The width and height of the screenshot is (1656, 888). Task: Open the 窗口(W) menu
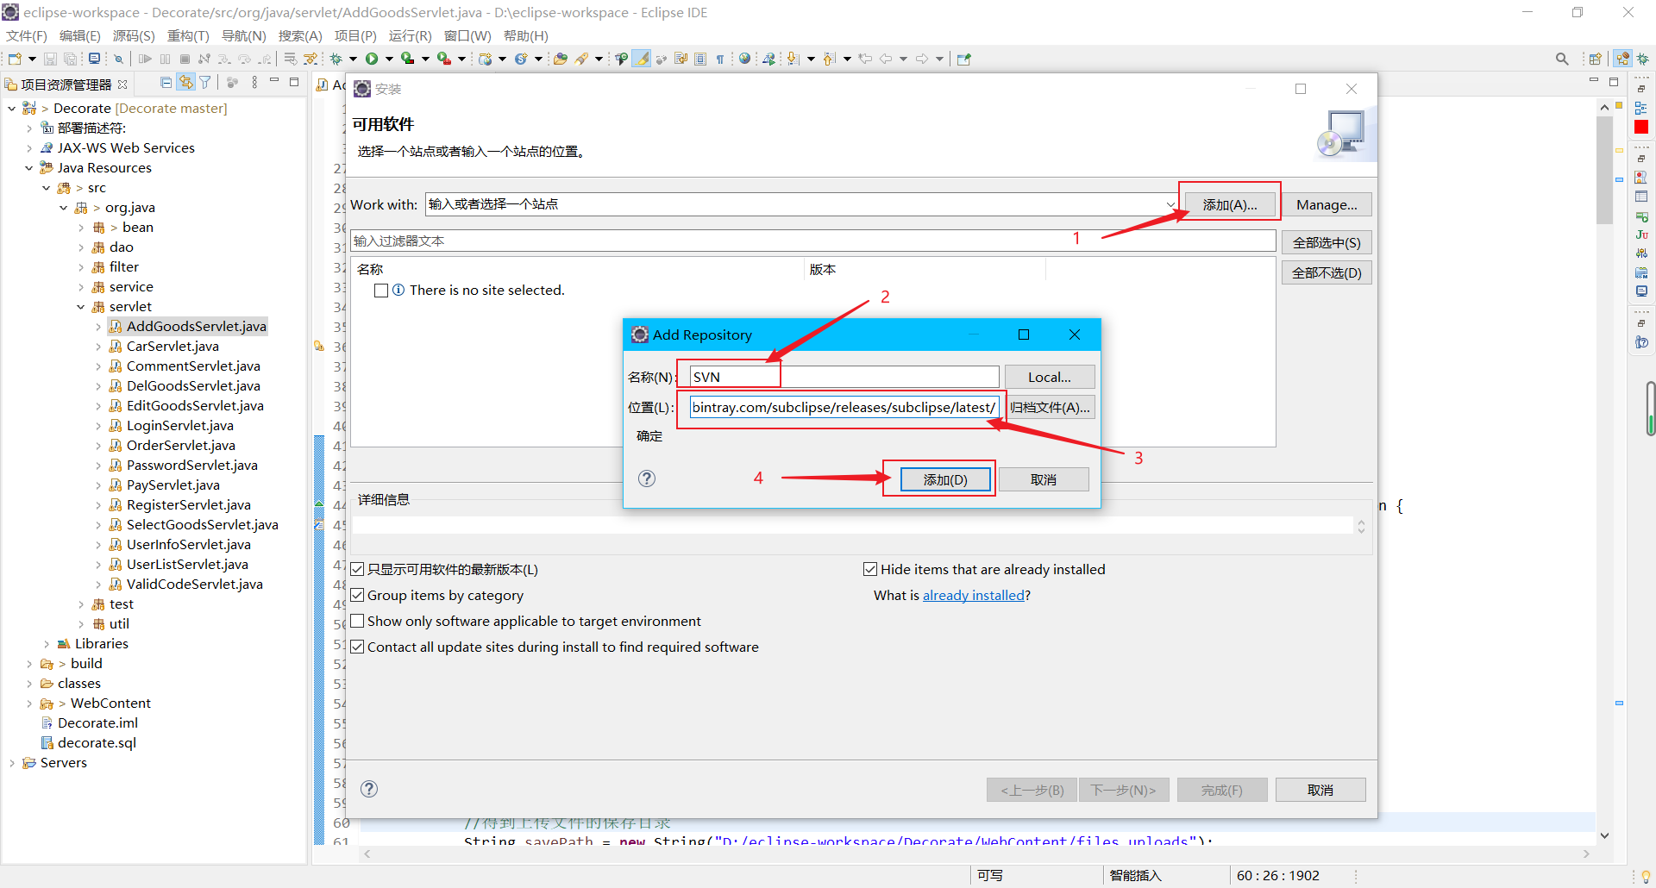[x=468, y=35]
